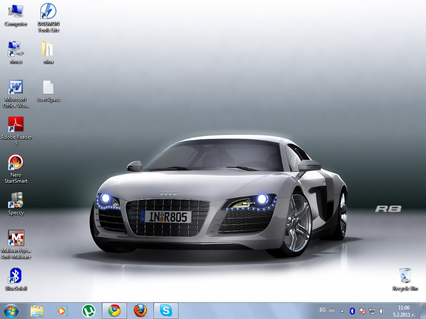Select the Microsoft Office Word shortcut
Viewport: 426px width, 319px height.
[x=16, y=94]
